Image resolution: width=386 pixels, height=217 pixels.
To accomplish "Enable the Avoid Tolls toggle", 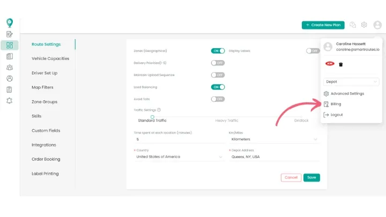I will point(218,99).
